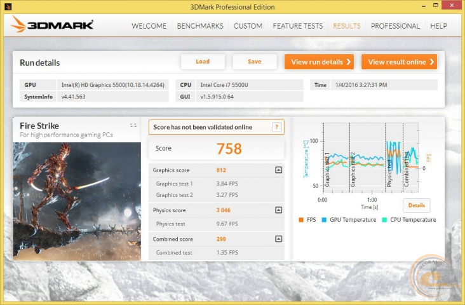Click the Combined score value 290
The width and height of the screenshot is (465, 305).
coord(221,239)
